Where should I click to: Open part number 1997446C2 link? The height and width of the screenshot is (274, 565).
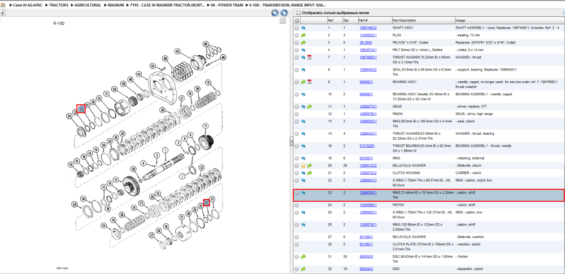click(368, 28)
